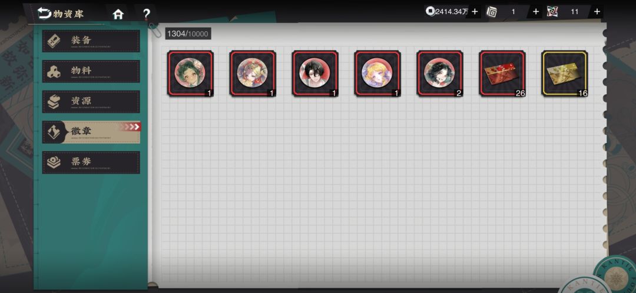The image size is (636, 293).
Task: Click the cube icon on 物料 tab
Action: 54,71
